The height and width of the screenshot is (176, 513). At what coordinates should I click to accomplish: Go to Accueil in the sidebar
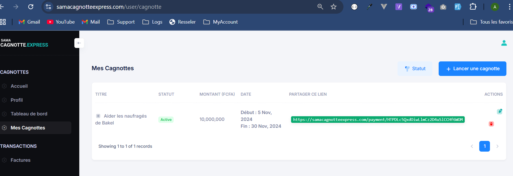pyautogui.click(x=19, y=86)
